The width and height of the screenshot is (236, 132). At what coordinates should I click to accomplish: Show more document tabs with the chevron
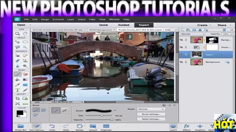176,30
